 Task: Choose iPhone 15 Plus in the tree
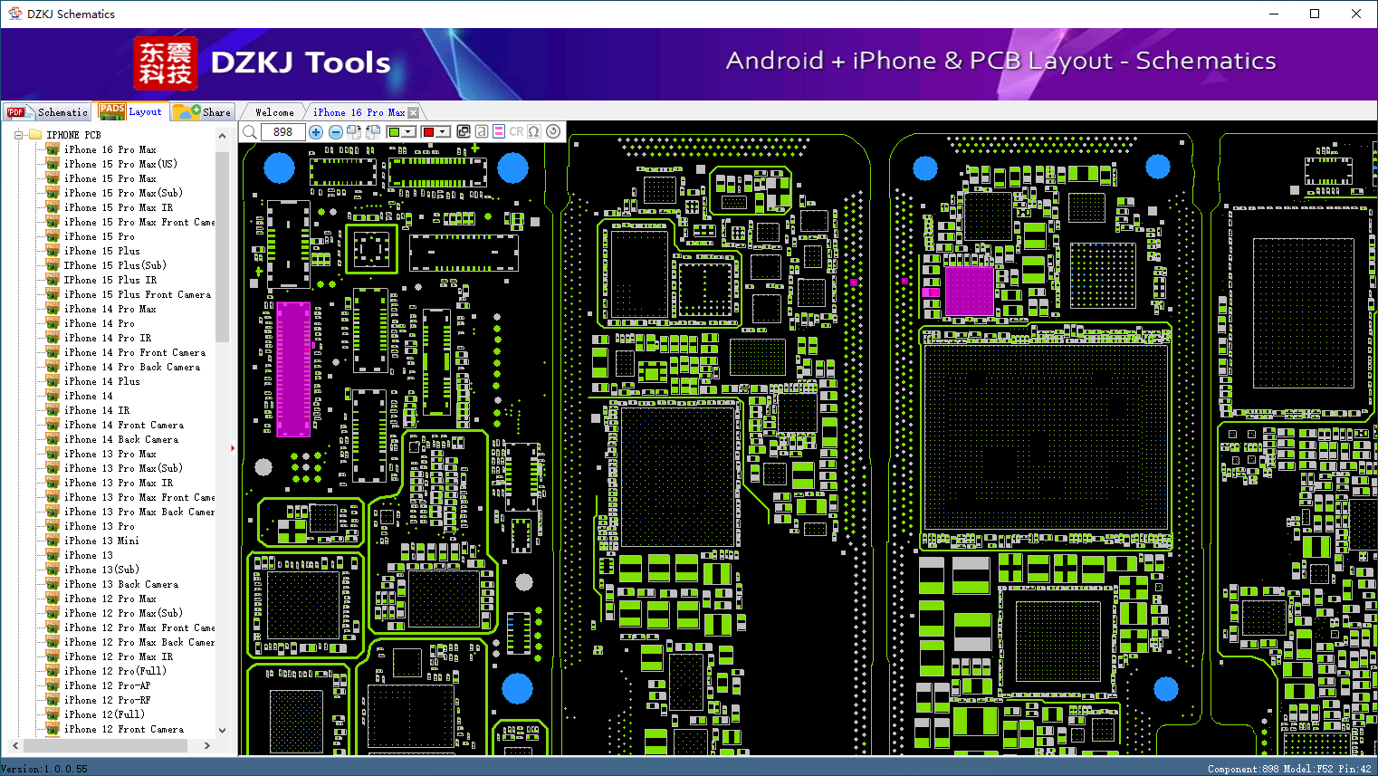coord(102,251)
